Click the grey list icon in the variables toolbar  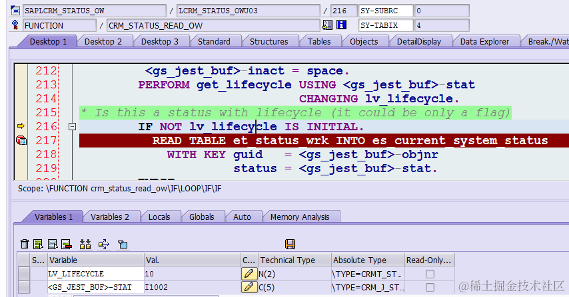pyautogui.click(x=53, y=245)
